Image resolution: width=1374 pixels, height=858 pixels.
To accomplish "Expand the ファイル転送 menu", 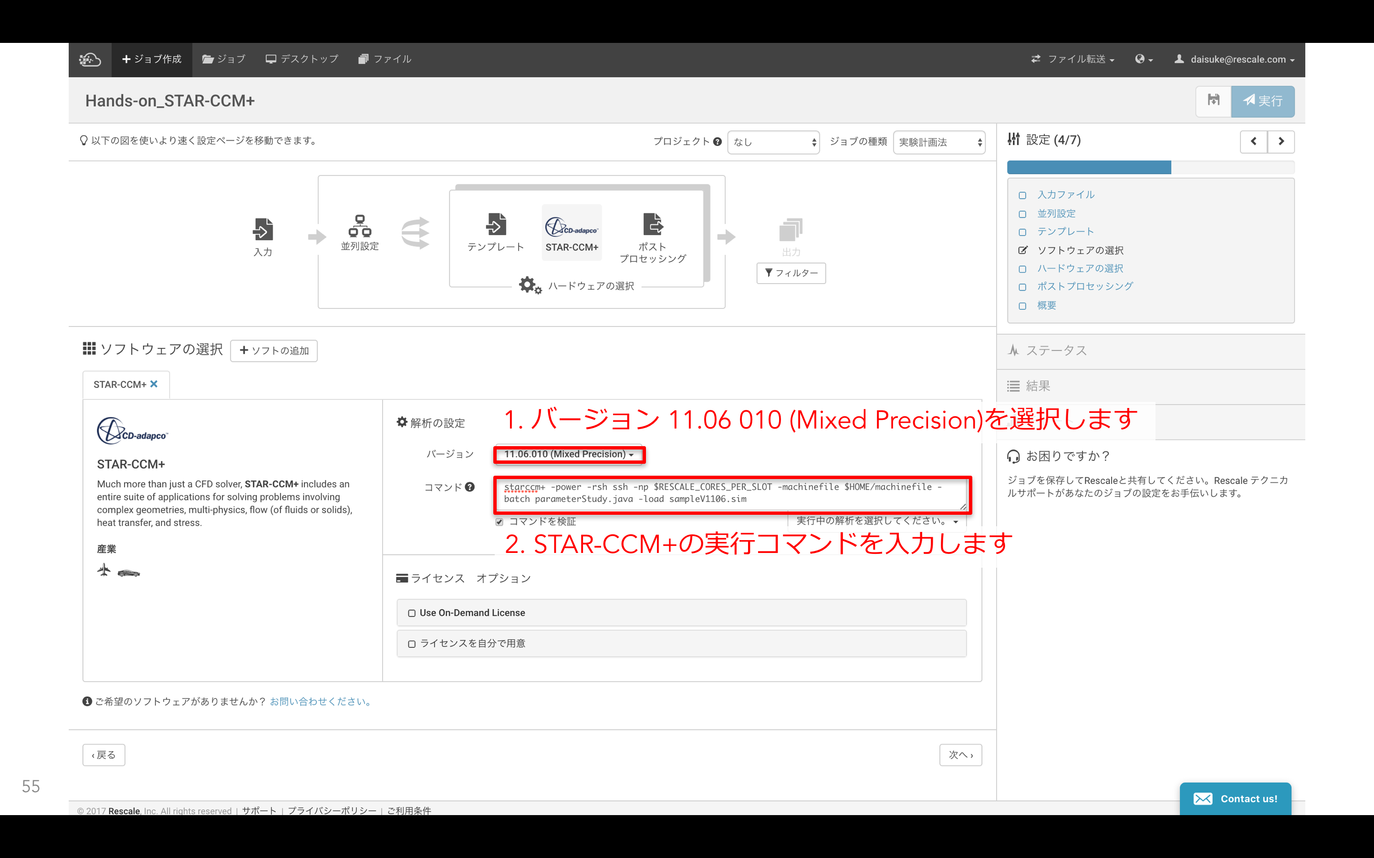I will point(1072,59).
